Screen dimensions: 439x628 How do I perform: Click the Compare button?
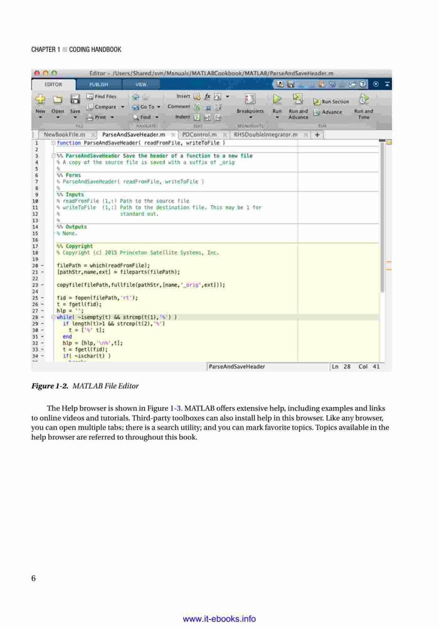(102, 107)
